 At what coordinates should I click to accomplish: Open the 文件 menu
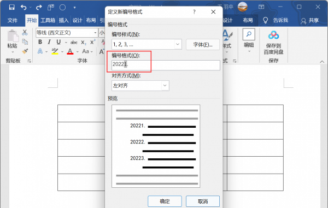click(13, 20)
